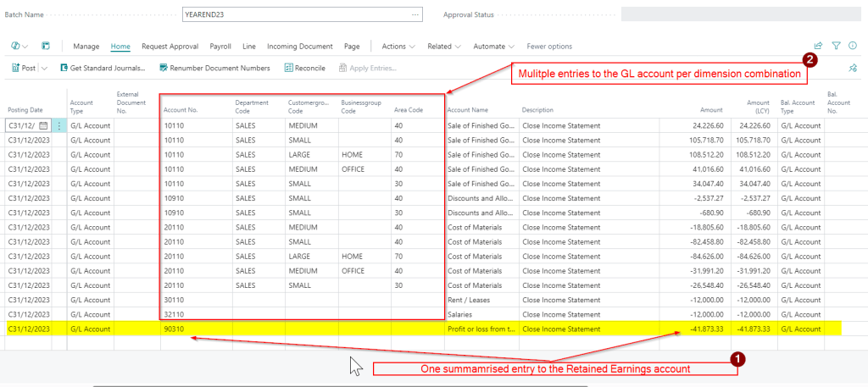The width and height of the screenshot is (868, 387).
Task: Click the Account No. column header
Action: [x=180, y=109]
